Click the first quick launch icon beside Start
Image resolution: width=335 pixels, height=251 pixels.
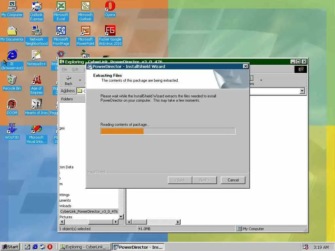coord(27,247)
